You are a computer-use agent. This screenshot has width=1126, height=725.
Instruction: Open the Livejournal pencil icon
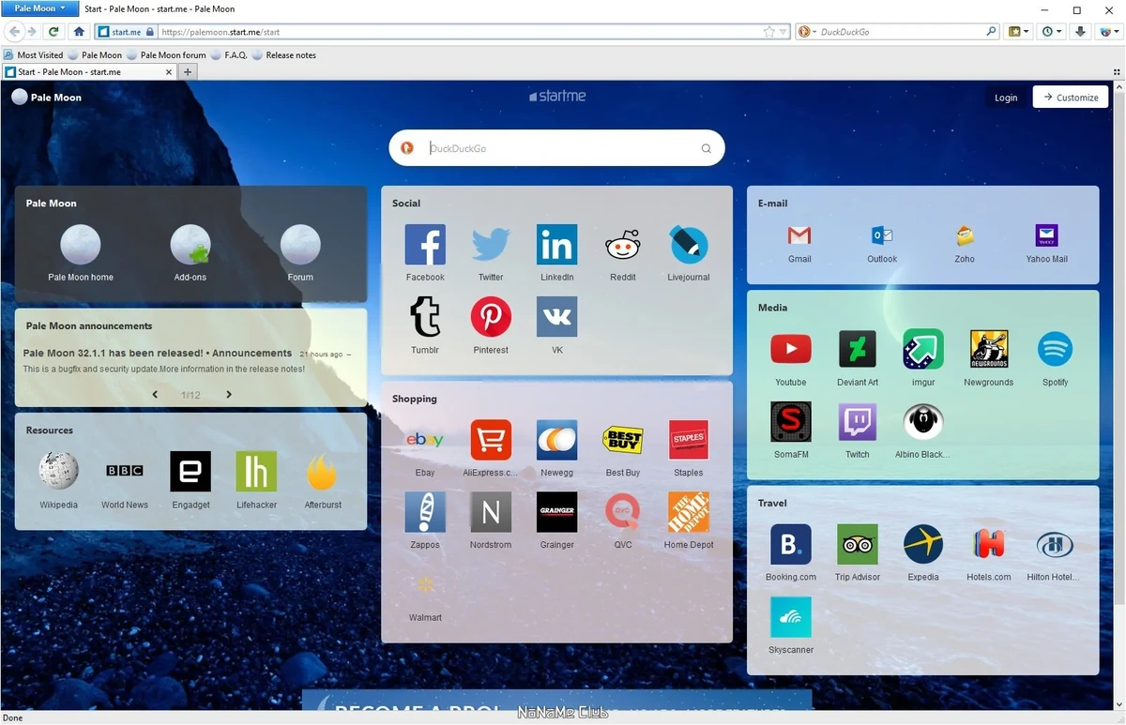pos(689,245)
